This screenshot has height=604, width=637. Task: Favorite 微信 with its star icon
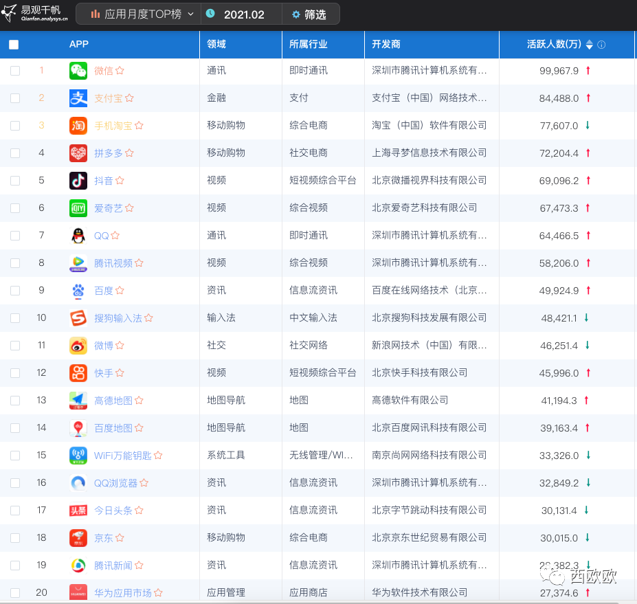tap(120, 71)
